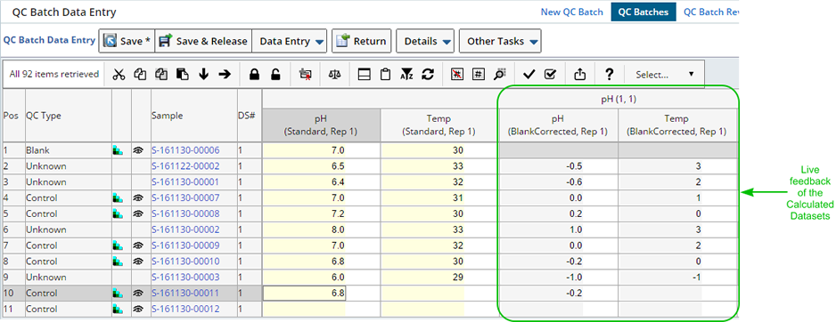The height and width of the screenshot is (322, 836).
Task: Toggle eye icon for S-161130-00012
Action: pos(138,309)
